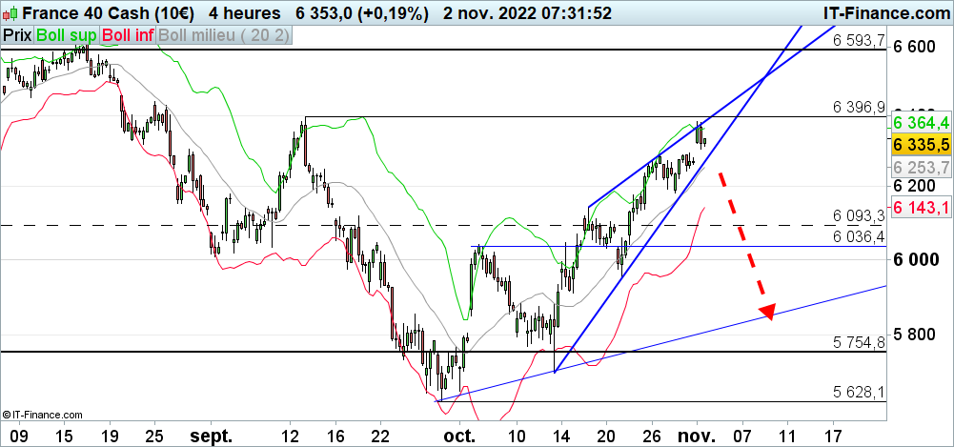Click the oct. label on time axis
The width and height of the screenshot is (954, 447).
click(458, 436)
